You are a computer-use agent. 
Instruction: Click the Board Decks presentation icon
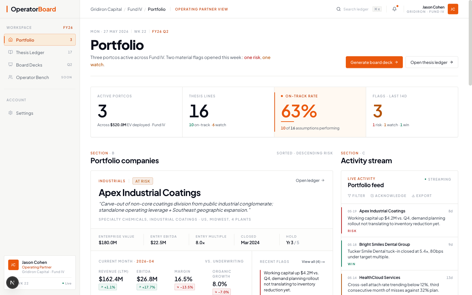click(x=10, y=65)
